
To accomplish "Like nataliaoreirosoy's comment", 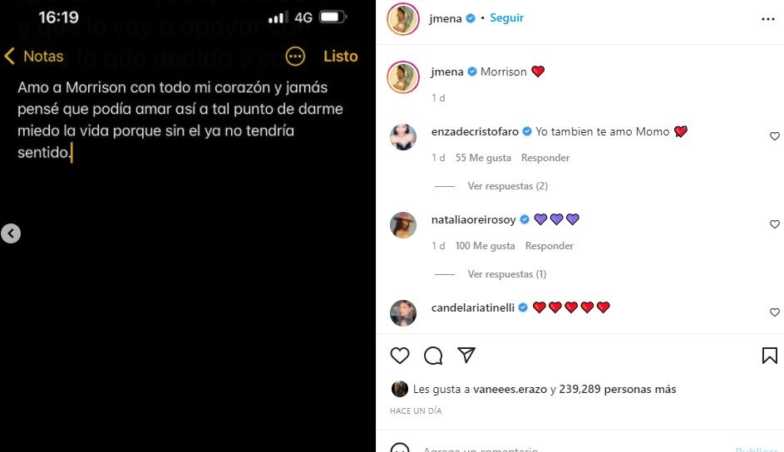I will (775, 224).
